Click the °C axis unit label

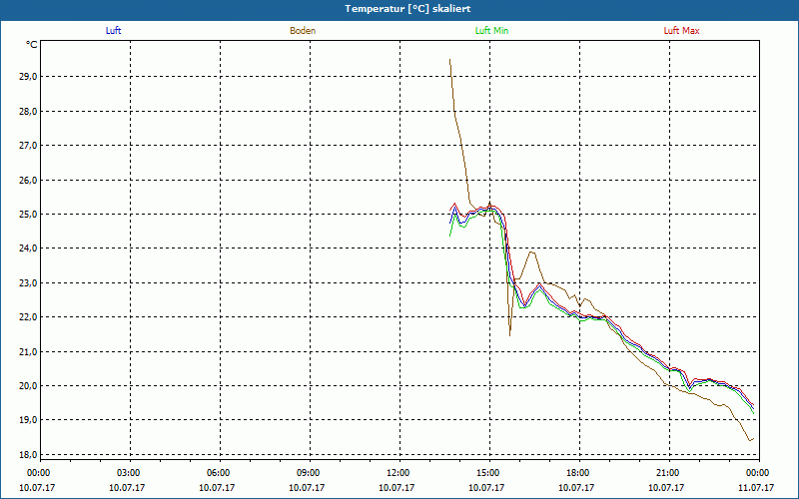click(x=32, y=45)
